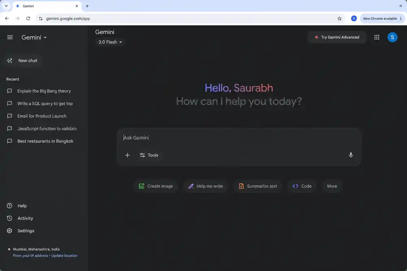This screenshot has height=271, width=407.
Task: Click the Tools sliders icon
Action: [x=142, y=155]
